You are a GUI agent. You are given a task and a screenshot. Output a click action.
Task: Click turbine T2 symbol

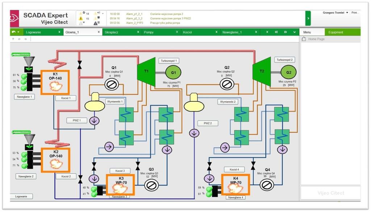pyautogui.click(x=262, y=71)
